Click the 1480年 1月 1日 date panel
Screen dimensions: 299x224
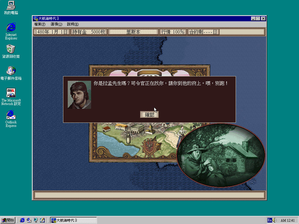[51, 32]
